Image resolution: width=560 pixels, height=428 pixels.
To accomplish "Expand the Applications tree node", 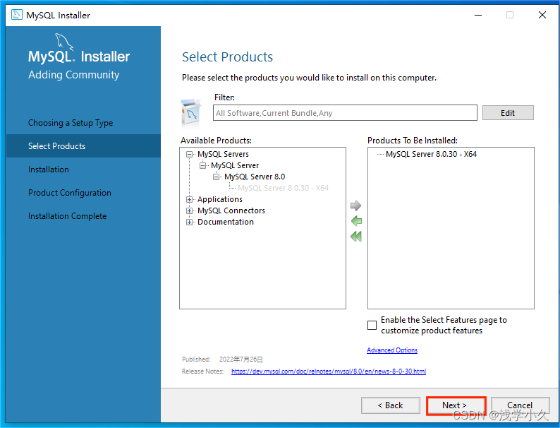I will 189,199.
